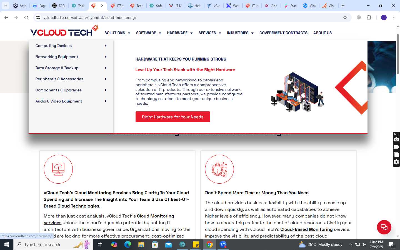Open the tab search dropdown arrow
Image resolution: width=400 pixels, height=250 pixels.
6,6
